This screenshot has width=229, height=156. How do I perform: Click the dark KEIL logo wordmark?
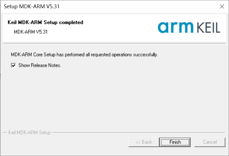pyautogui.click(x=209, y=28)
